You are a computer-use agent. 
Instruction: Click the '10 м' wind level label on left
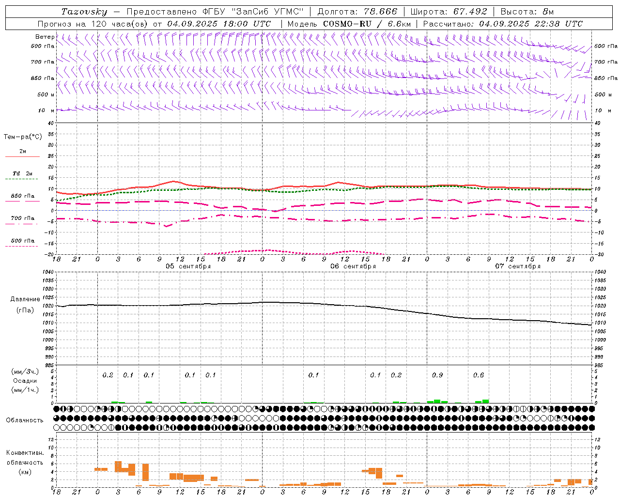click(46, 110)
